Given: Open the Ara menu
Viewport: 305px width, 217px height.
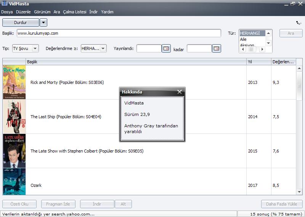Looking at the screenshot, I should pos(57,12).
